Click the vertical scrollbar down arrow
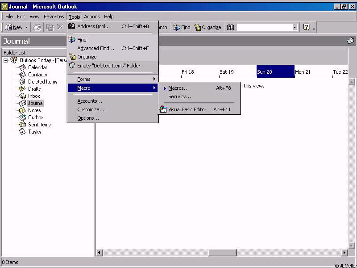This screenshot has height=268, width=357. (x=352, y=246)
